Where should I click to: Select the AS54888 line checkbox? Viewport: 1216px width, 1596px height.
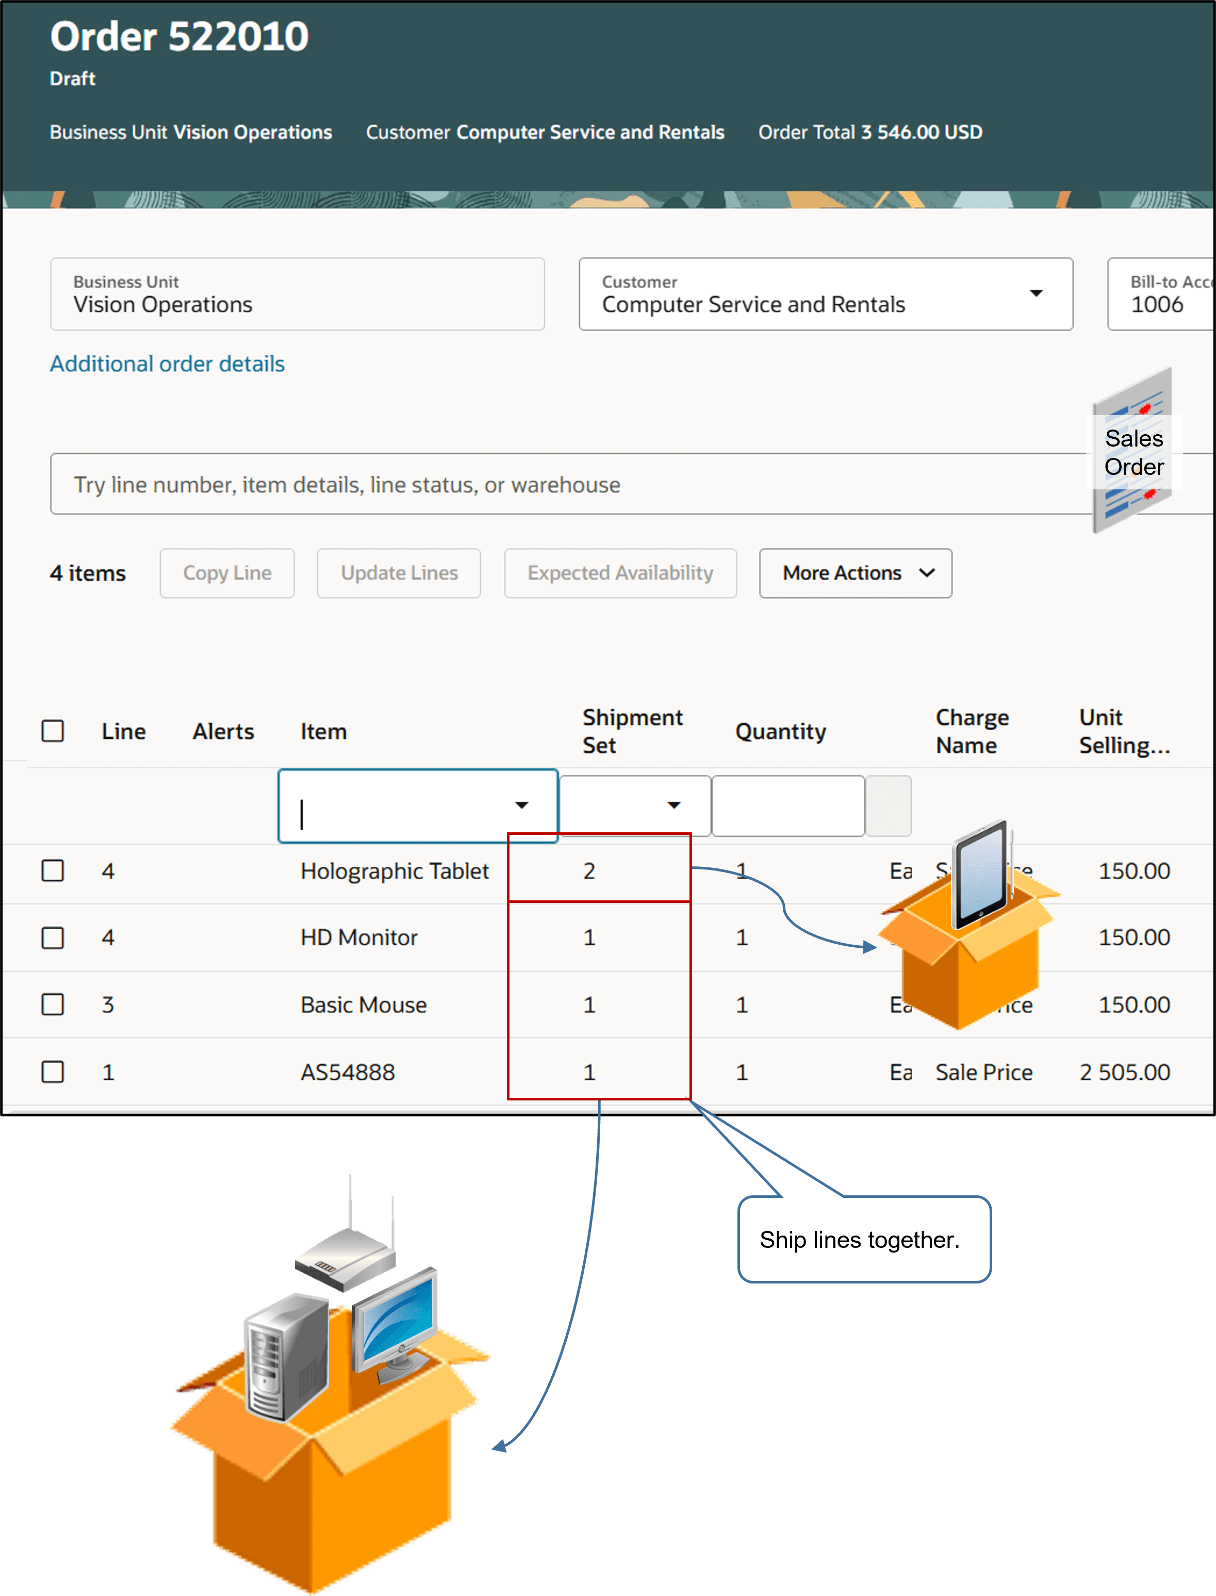(x=53, y=1072)
